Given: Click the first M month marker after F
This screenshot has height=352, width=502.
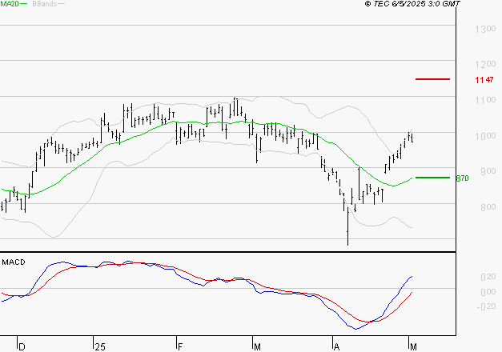Looking at the screenshot, I should click(x=257, y=347).
